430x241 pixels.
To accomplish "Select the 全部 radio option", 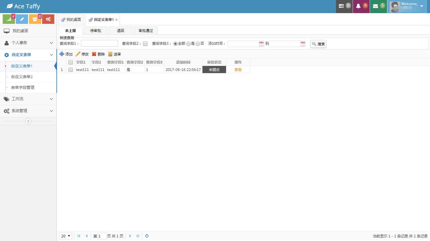I will tap(176, 44).
